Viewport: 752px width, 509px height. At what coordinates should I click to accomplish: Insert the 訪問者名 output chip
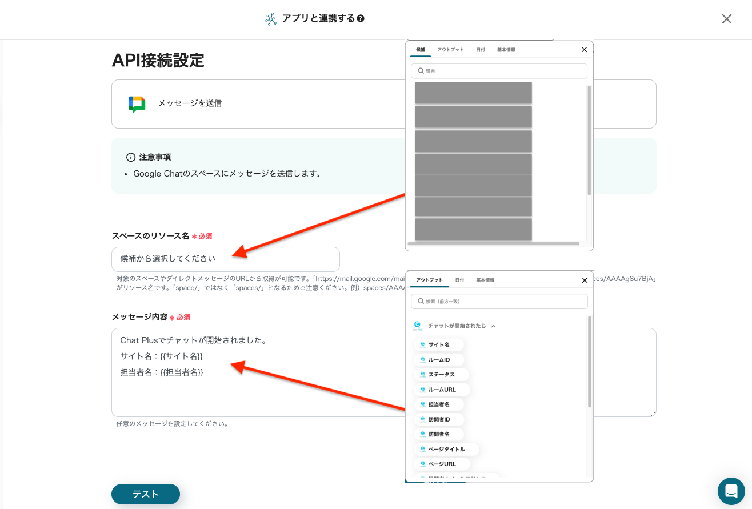click(x=438, y=434)
